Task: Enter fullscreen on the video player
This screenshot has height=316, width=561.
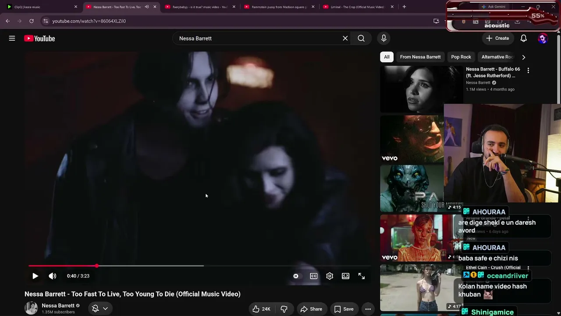Action: click(x=362, y=276)
